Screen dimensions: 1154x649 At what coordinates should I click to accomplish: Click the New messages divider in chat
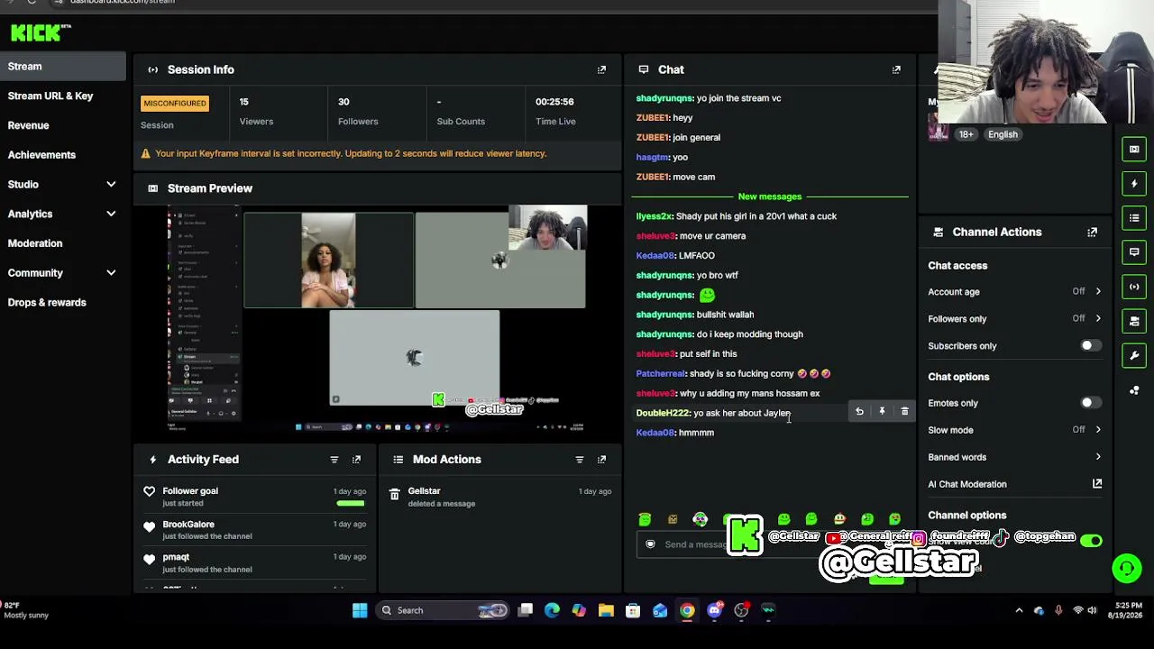point(769,197)
